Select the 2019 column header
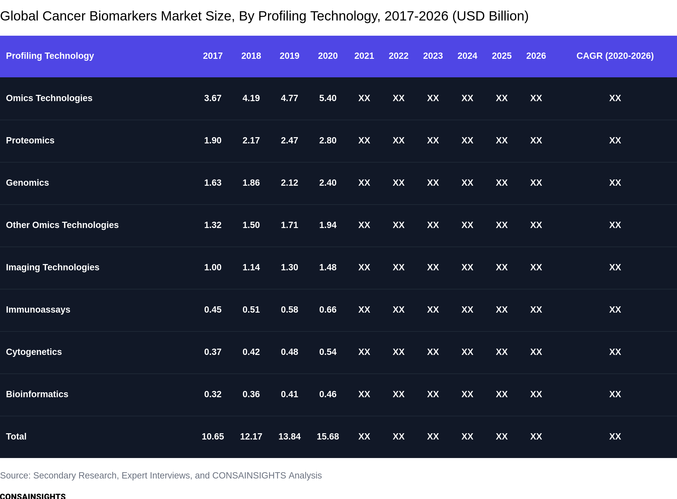Viewport: 677px width, 499px height. coord(290,56)
